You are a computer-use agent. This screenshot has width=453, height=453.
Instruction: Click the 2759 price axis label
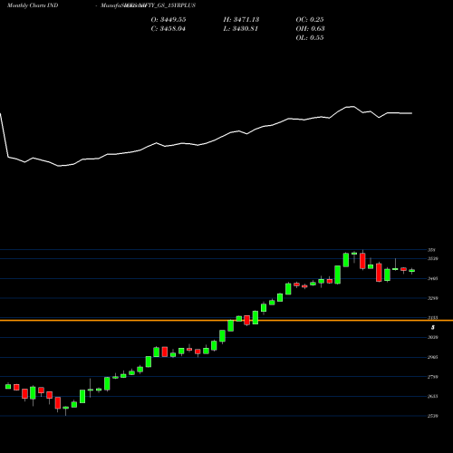click(x=433, y=377)
